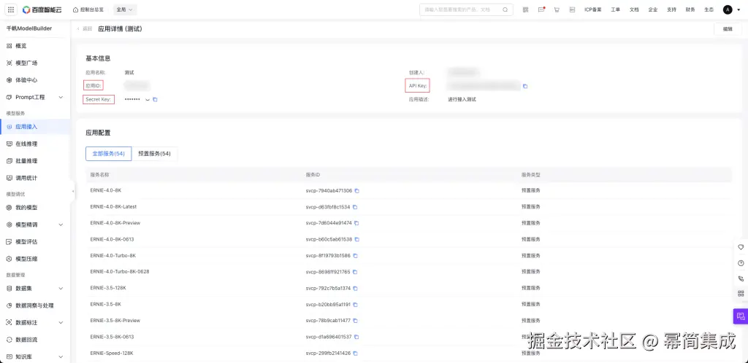Copy service ID svcp-b60c5ab61538
This screenshot has height=363, width=748.
point(356,240)
